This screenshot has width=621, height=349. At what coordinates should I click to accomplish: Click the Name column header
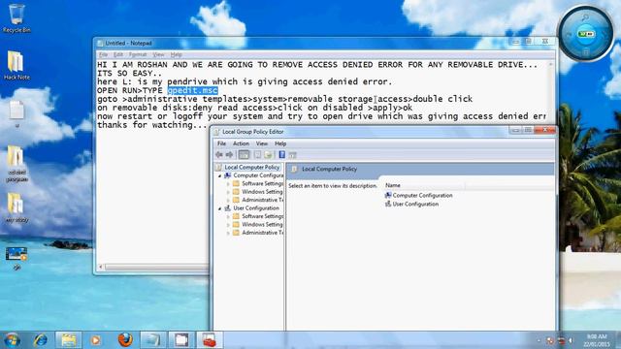424,185
